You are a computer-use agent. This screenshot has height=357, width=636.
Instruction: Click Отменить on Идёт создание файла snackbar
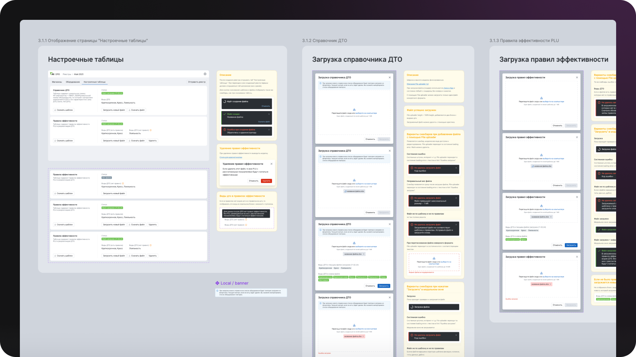pos(266,106)
